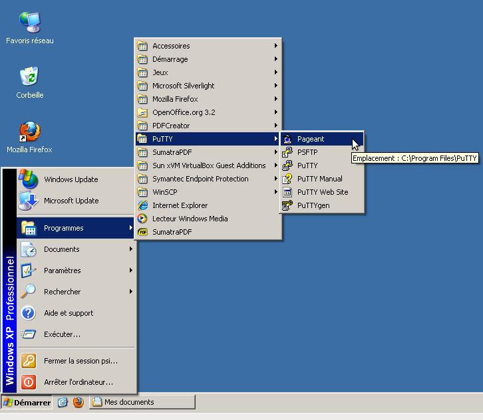This screenshot has width=483, height=420.
Task: Click the Jeux folder icon
Action: pyautogui.click(x=142, y=72)
